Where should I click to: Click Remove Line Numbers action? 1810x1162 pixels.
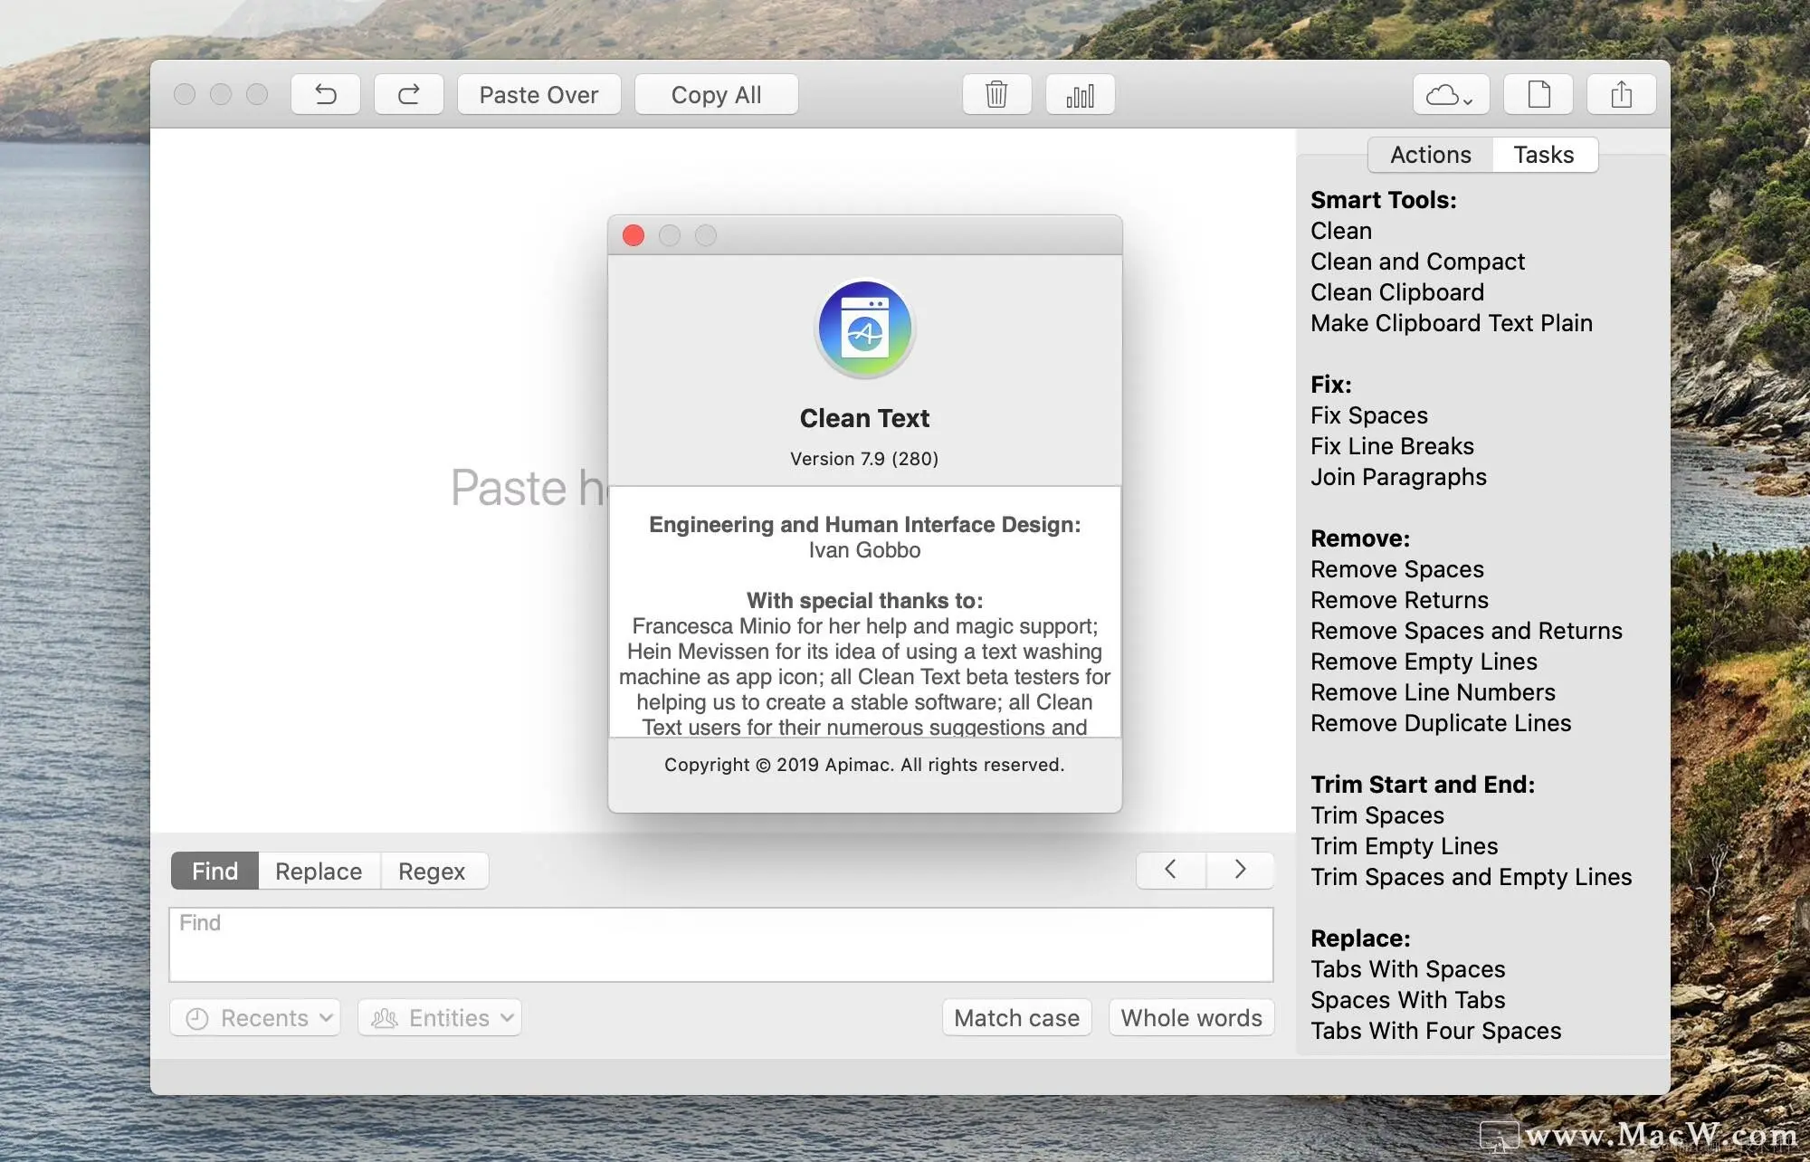[x=1433, y=692]
